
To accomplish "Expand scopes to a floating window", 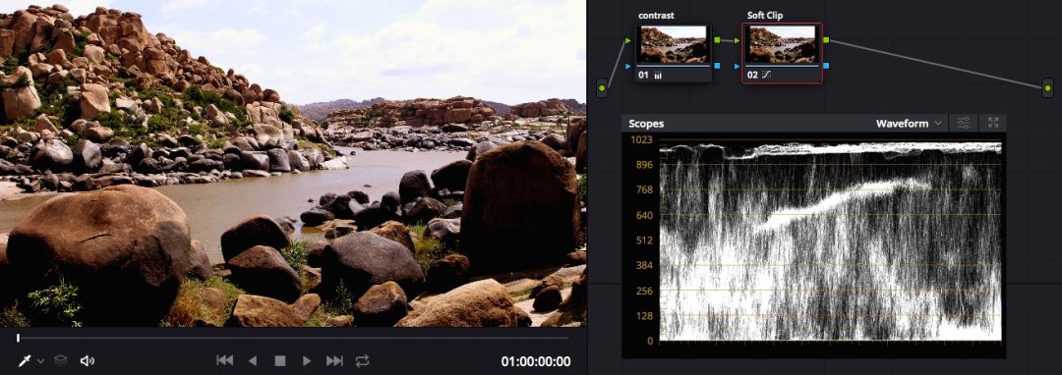I will point(993,123).
